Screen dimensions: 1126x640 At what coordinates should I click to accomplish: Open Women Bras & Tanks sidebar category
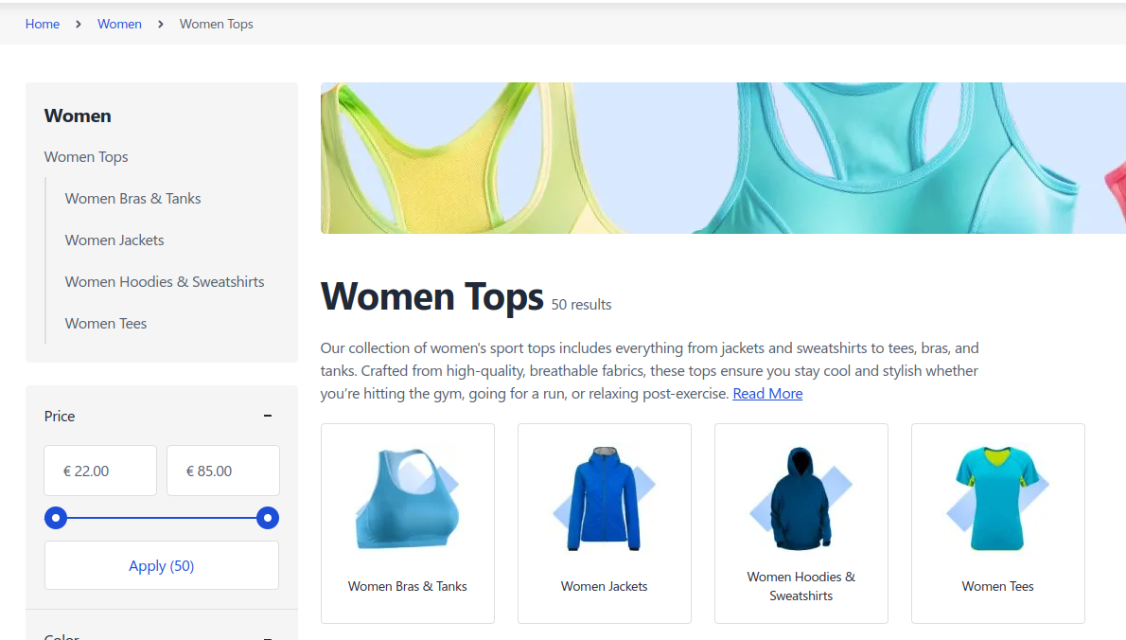click(x=133, y=199)
